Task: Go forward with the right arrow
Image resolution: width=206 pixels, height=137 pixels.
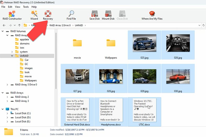Action: click(x=10, y=25)
